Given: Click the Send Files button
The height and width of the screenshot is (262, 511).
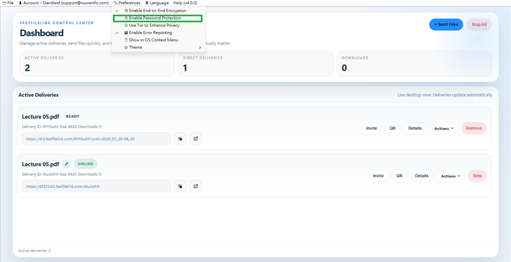Looking at the screenshot, I should (x=446, y=25).
